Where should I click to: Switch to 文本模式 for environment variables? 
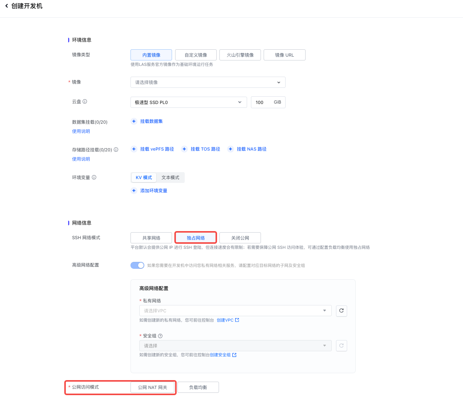[x=170, y=178]
